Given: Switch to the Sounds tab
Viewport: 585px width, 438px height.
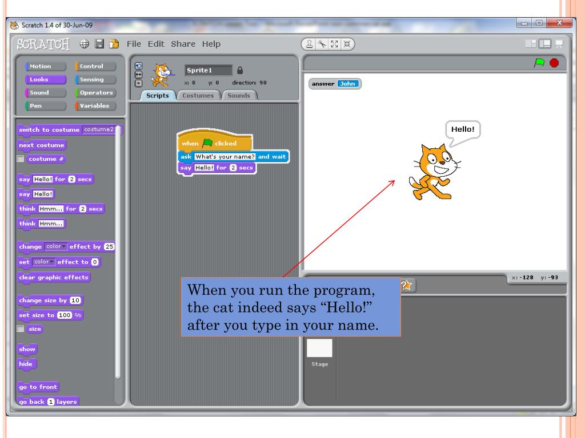Looking at the screenshot, I should click(239, 95).
